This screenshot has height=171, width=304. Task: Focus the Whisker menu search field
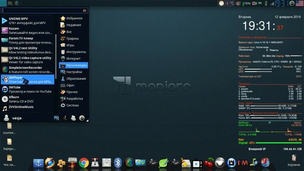pos(44,10)
